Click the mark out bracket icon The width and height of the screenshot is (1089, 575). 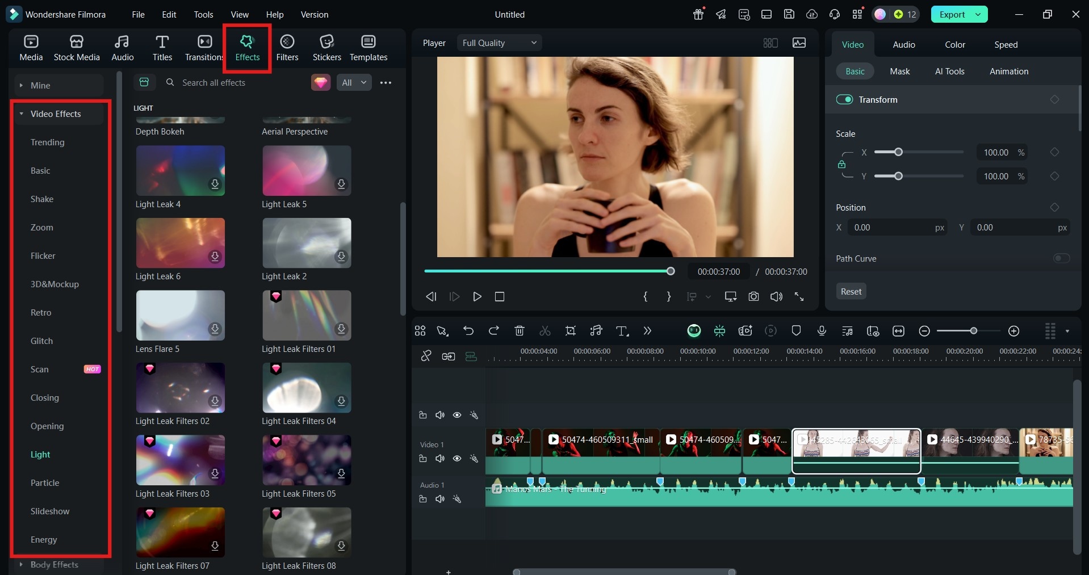pyautogui.click(x=669, y=296)
